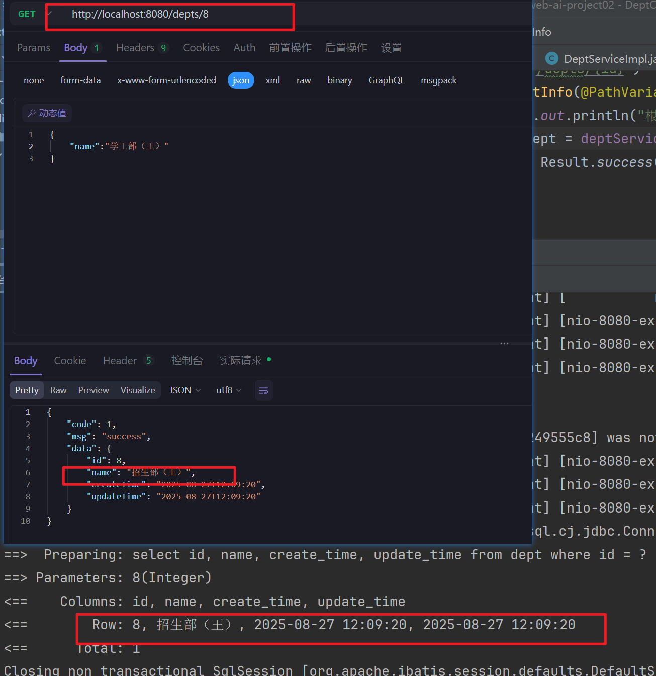Image resolution: width=656 pixels, height=676 pixels.
Task: Choose the json body type option
Action: (241, 80)
